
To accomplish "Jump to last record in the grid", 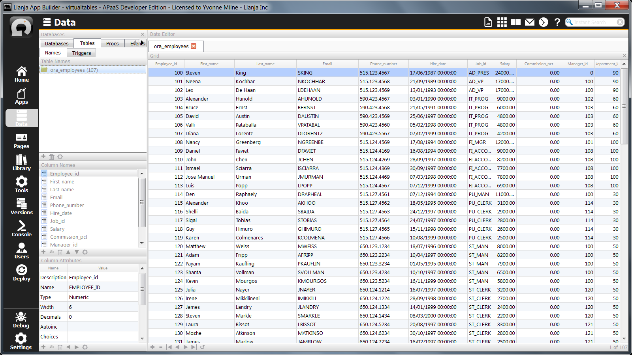I will pyautogui.click(x=194, y=347).
